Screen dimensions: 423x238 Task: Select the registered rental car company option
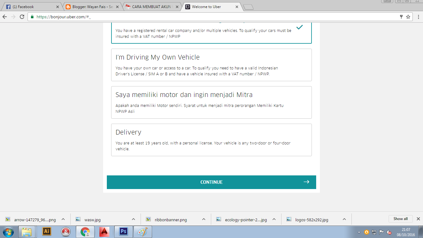click(x=211, y=33)
